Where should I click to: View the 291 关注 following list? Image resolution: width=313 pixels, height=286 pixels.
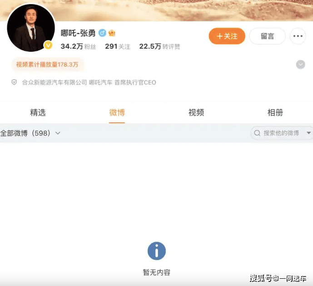(x=118, y=46)
